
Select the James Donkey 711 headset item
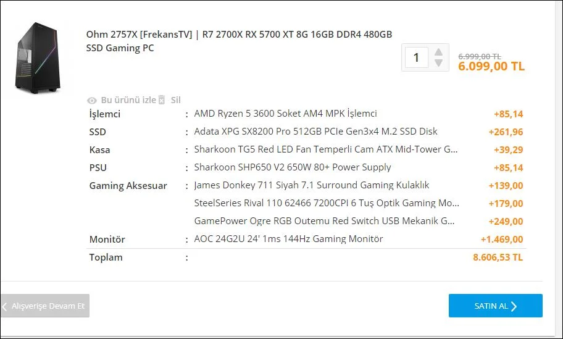[311, 185]
